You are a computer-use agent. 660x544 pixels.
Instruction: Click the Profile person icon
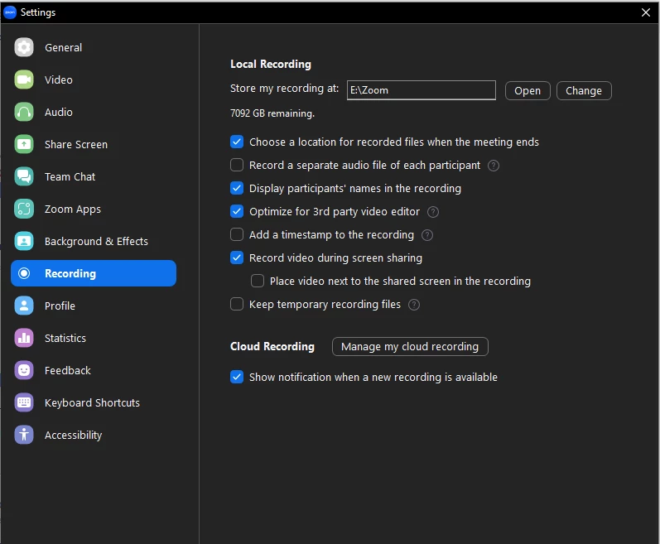click(x=24, y=306)
